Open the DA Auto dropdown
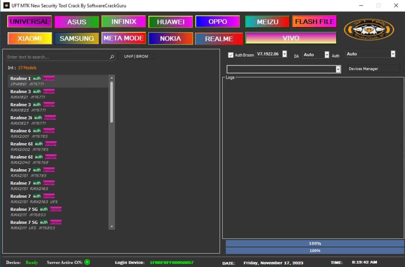 [327, 55]
